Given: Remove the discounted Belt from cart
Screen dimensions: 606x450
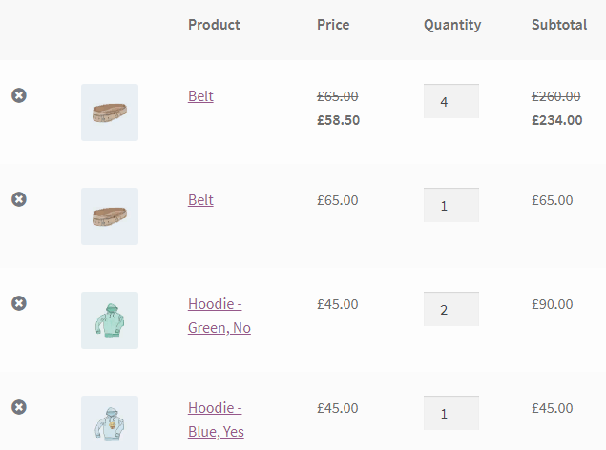Looking at the screenshot, I should point(19,95).
